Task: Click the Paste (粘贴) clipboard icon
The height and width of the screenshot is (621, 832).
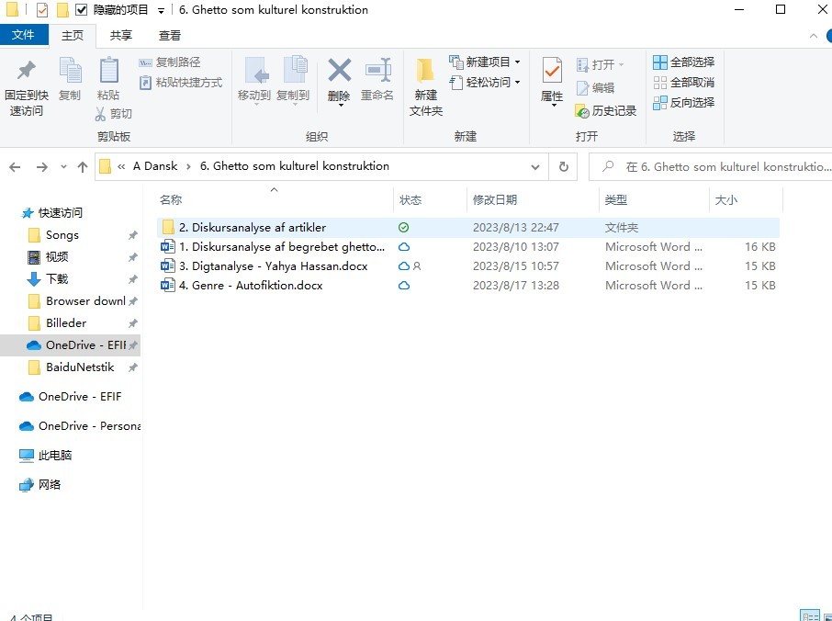Action: (x=108, y=71)
